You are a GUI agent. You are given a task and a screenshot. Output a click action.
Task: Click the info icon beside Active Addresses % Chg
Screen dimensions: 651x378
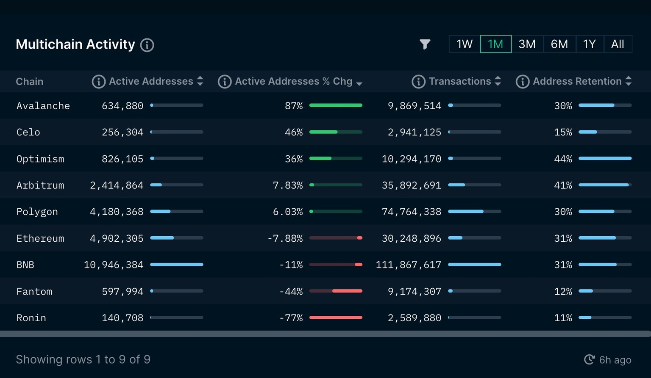(x=225, y=81)
